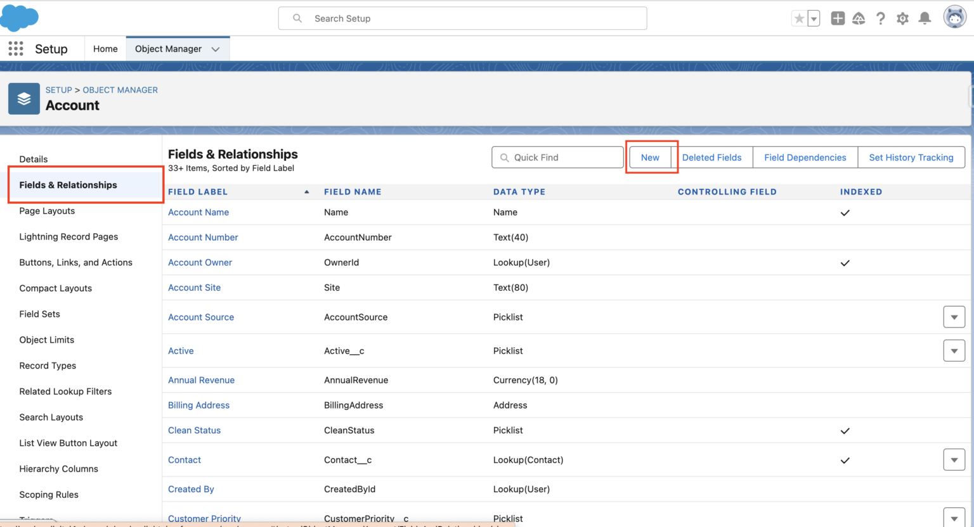Click the Salesforce cloud logo
The image size is (974, 527).
(x=20, y=17)
